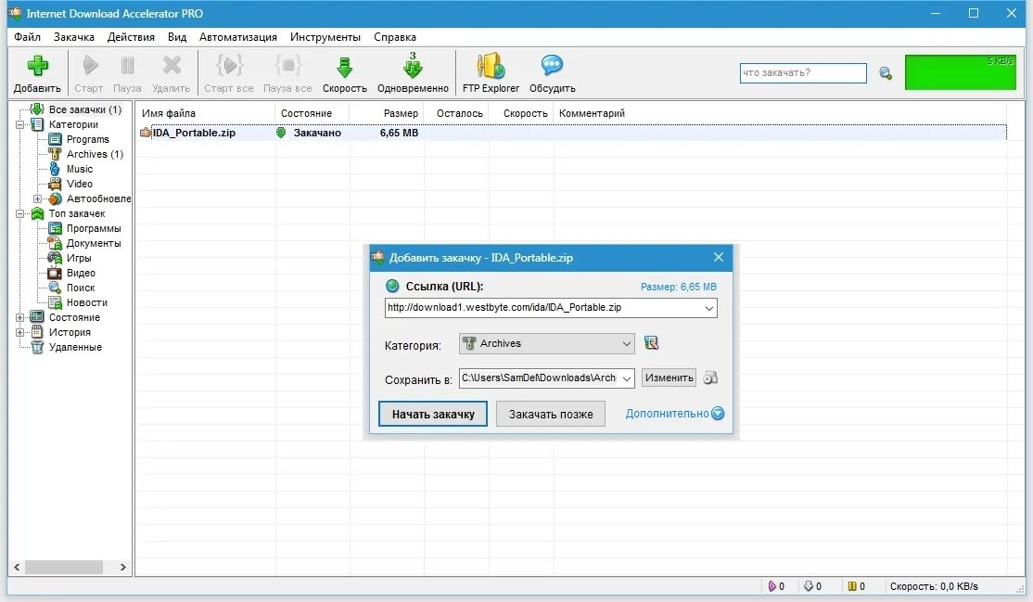1033x602 pixels.
Task: Click the folder history icon next to Изменить
Action: 710,378
